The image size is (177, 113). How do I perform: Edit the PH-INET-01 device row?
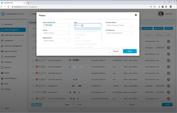pyautogui.click(x=168, y=92)
